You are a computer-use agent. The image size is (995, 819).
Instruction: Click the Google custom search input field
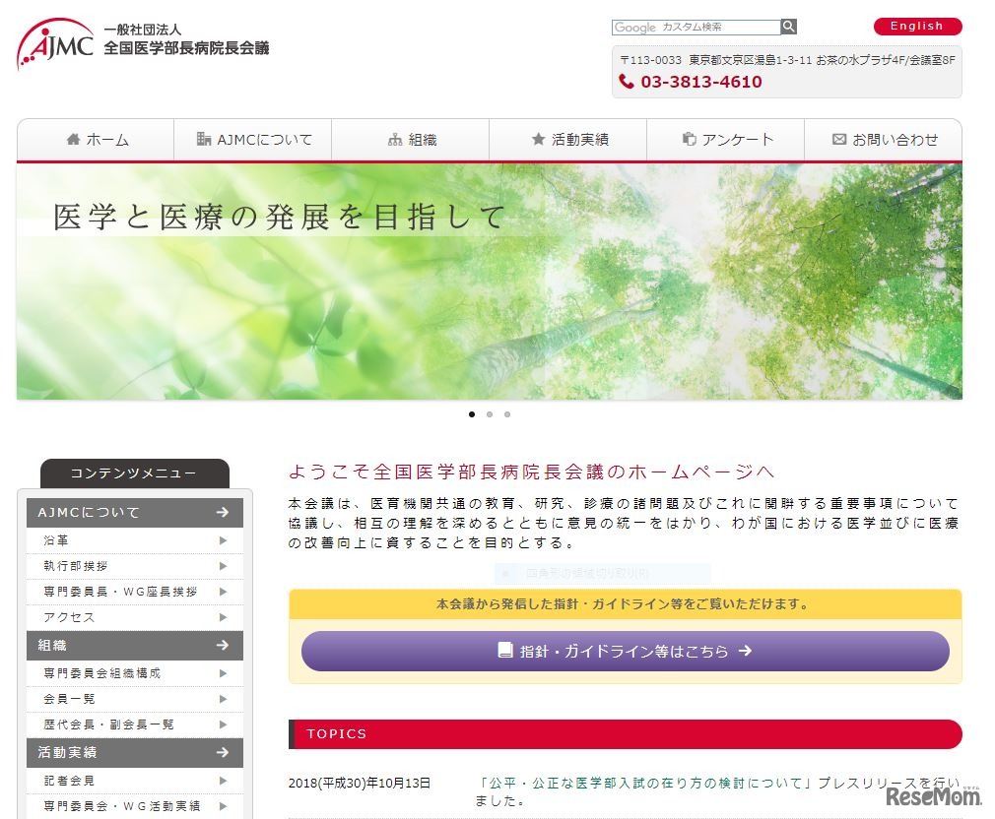coord(696,28)
